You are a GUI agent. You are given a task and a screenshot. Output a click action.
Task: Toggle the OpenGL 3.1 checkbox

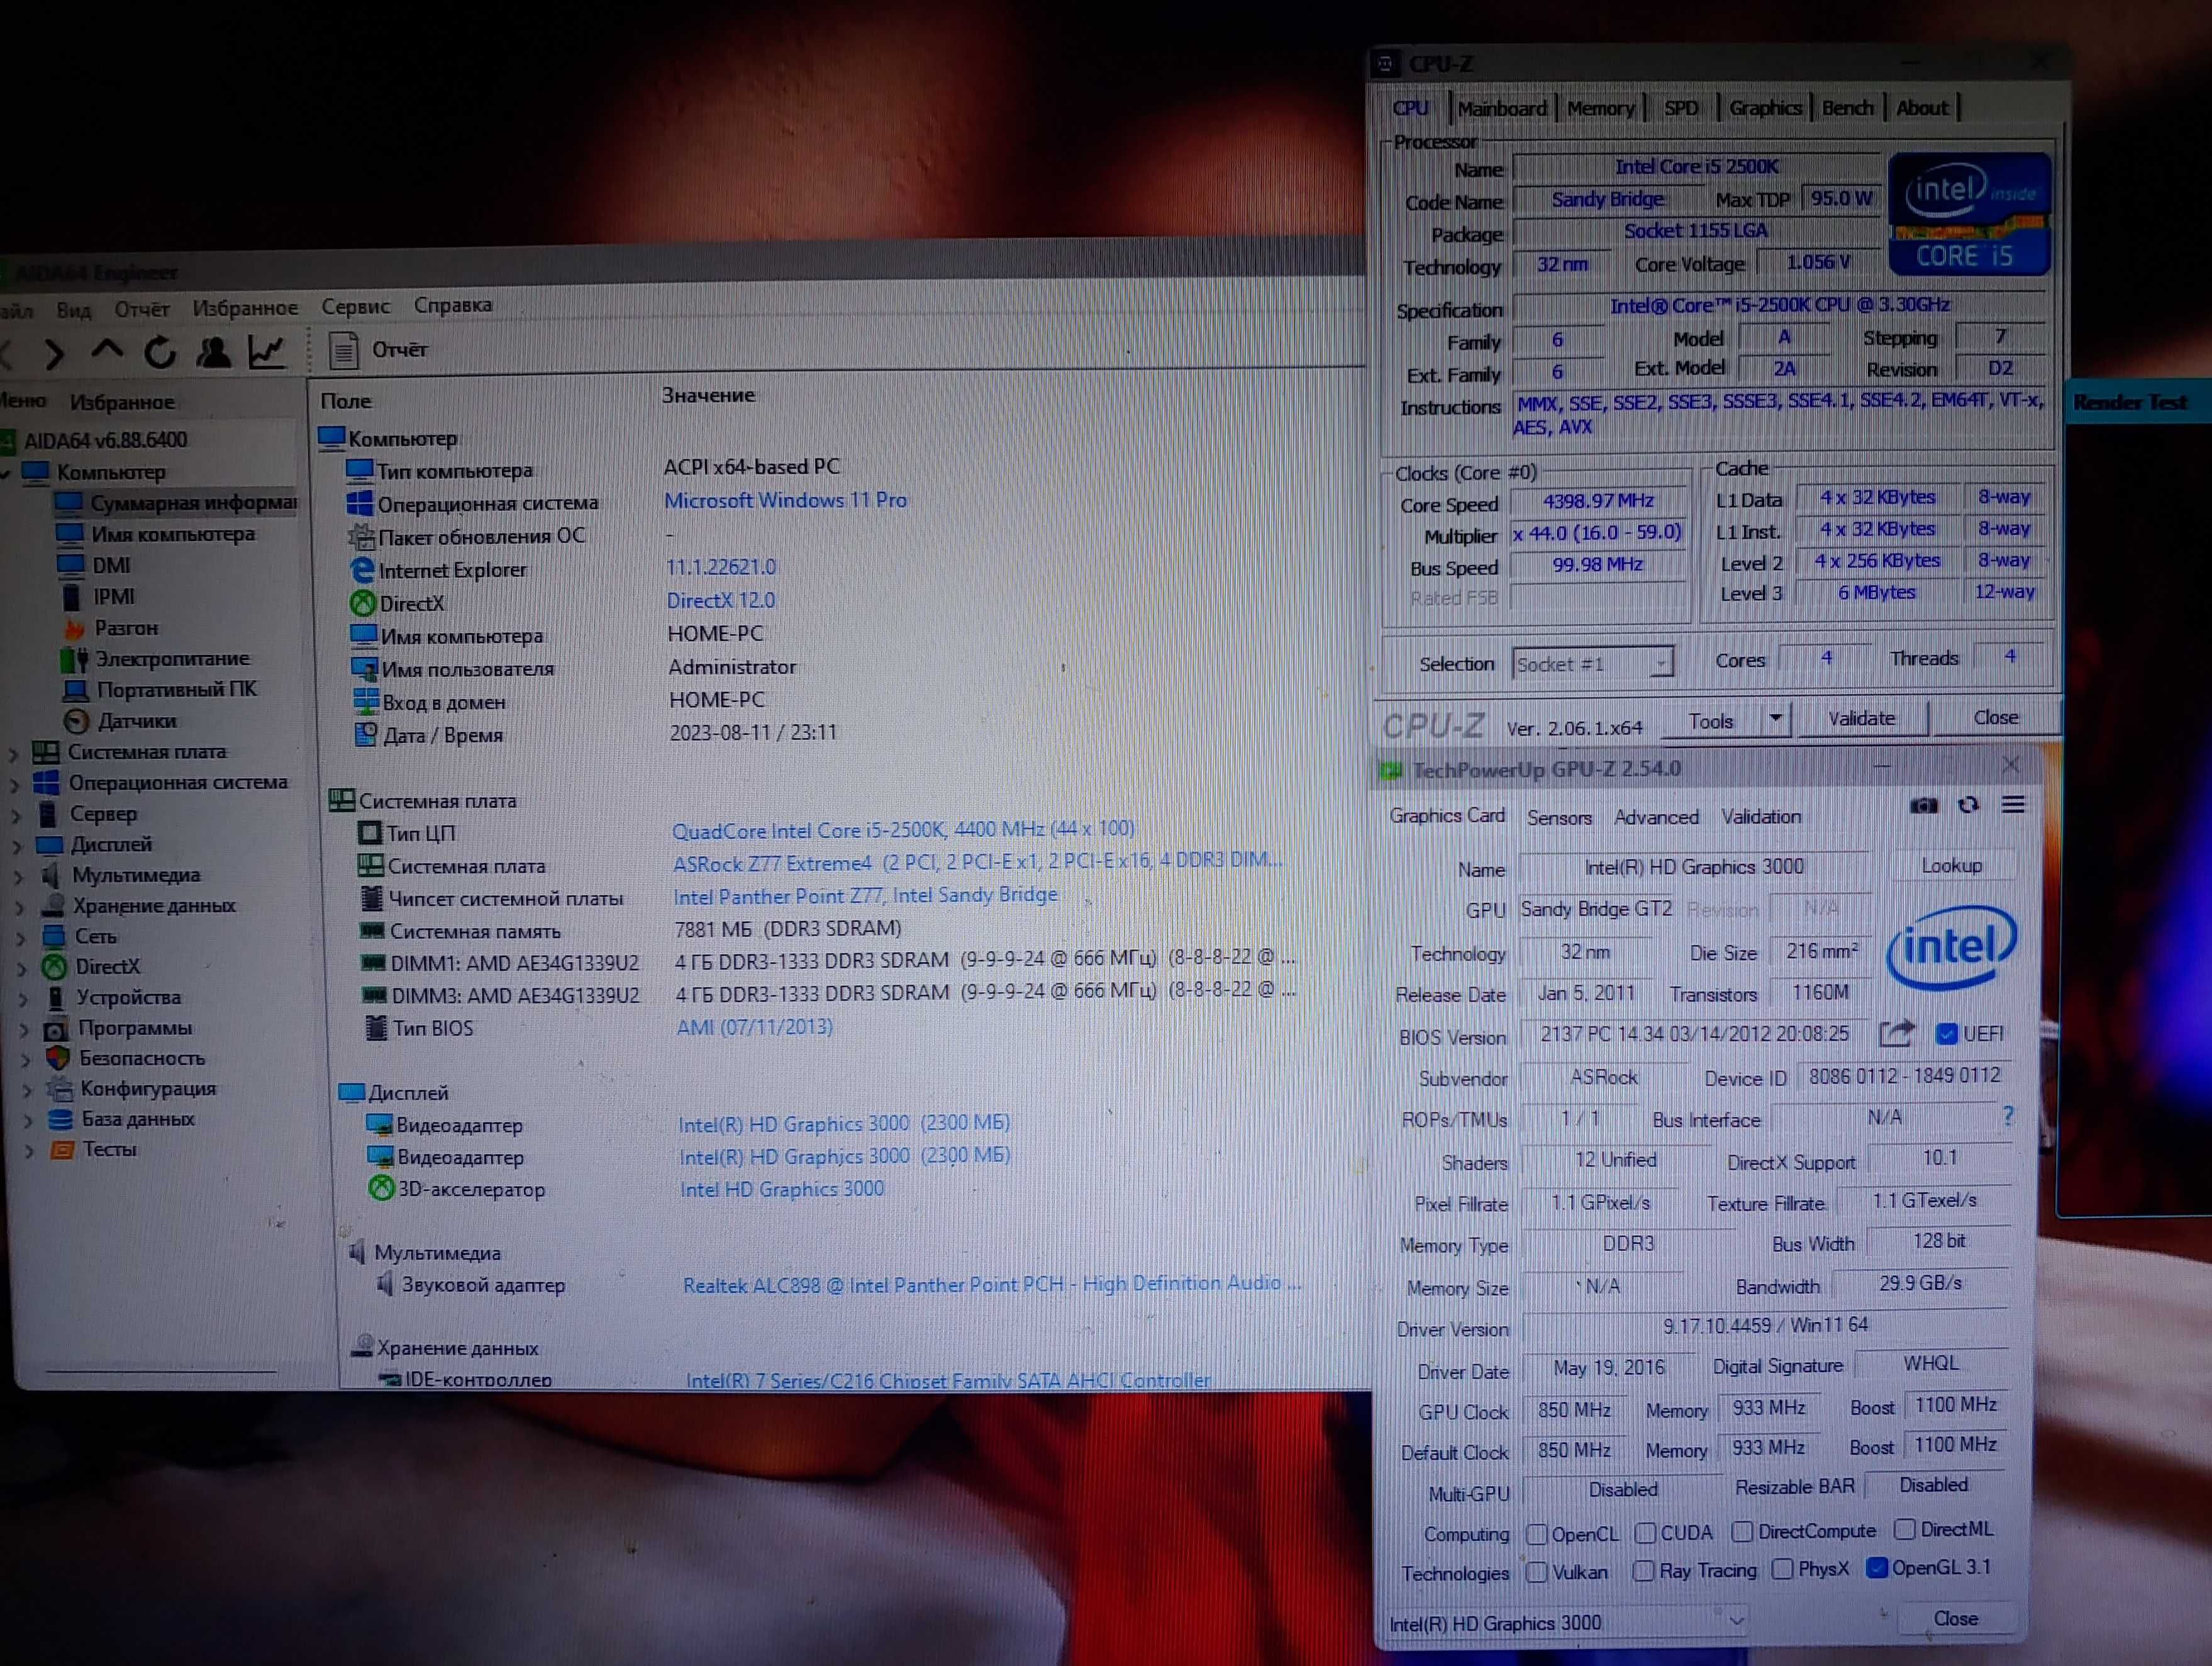pyautogui.click(x=1876, y=1567)
